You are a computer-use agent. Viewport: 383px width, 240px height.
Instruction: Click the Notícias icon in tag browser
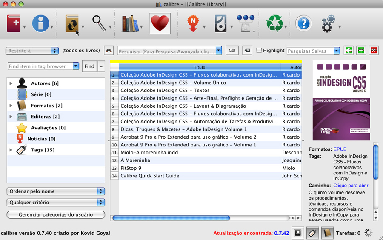20,139
